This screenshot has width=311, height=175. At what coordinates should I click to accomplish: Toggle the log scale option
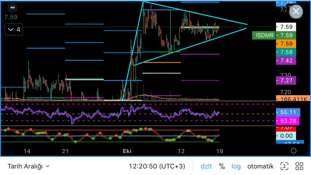coord(236,166)
